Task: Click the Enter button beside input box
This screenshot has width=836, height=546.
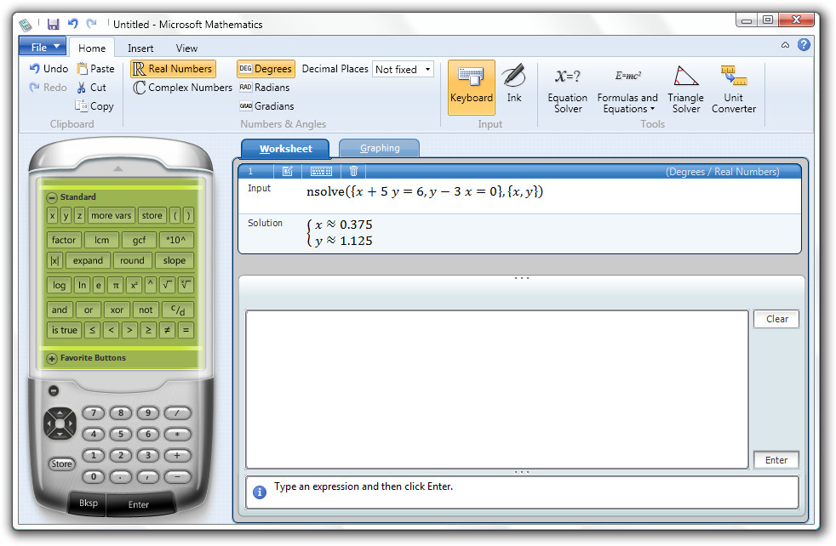Action: (x=776, y=460)
